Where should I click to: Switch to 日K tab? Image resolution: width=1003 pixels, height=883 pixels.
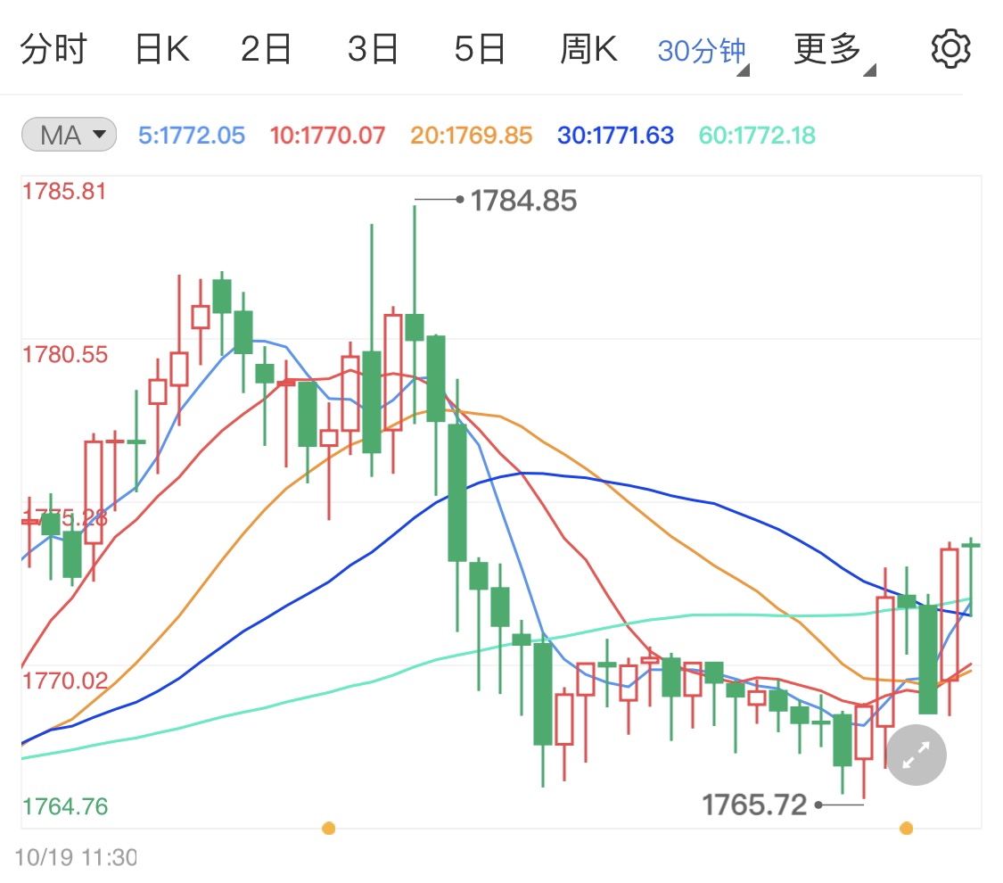coord(162,49)
